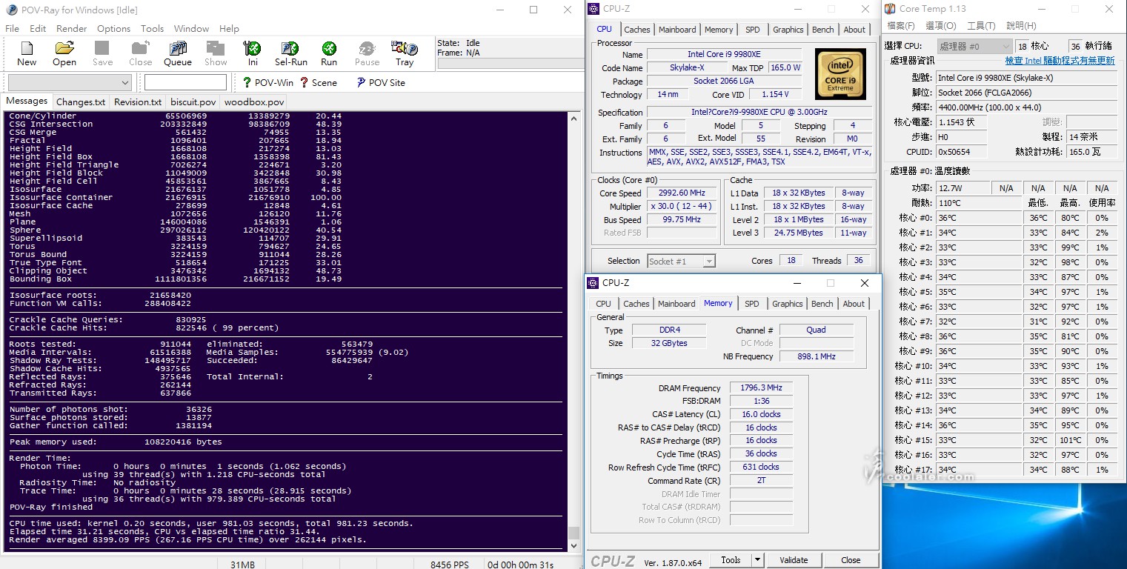Open POV-Ray Tools menu
Image resolution: width=1127 pixels, height=569 pixels.
152,28
